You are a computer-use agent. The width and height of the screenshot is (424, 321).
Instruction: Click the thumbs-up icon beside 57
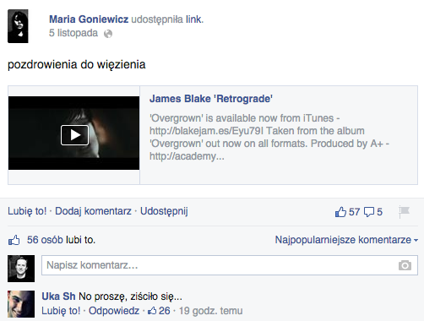340,212
